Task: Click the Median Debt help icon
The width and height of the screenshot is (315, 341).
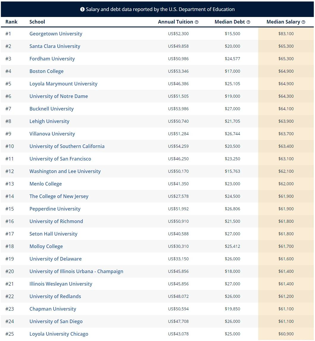Action: pos(248,22)
